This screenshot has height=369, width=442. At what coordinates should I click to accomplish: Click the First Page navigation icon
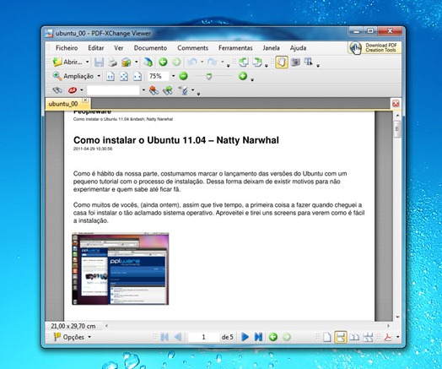(x=164, y=337)
